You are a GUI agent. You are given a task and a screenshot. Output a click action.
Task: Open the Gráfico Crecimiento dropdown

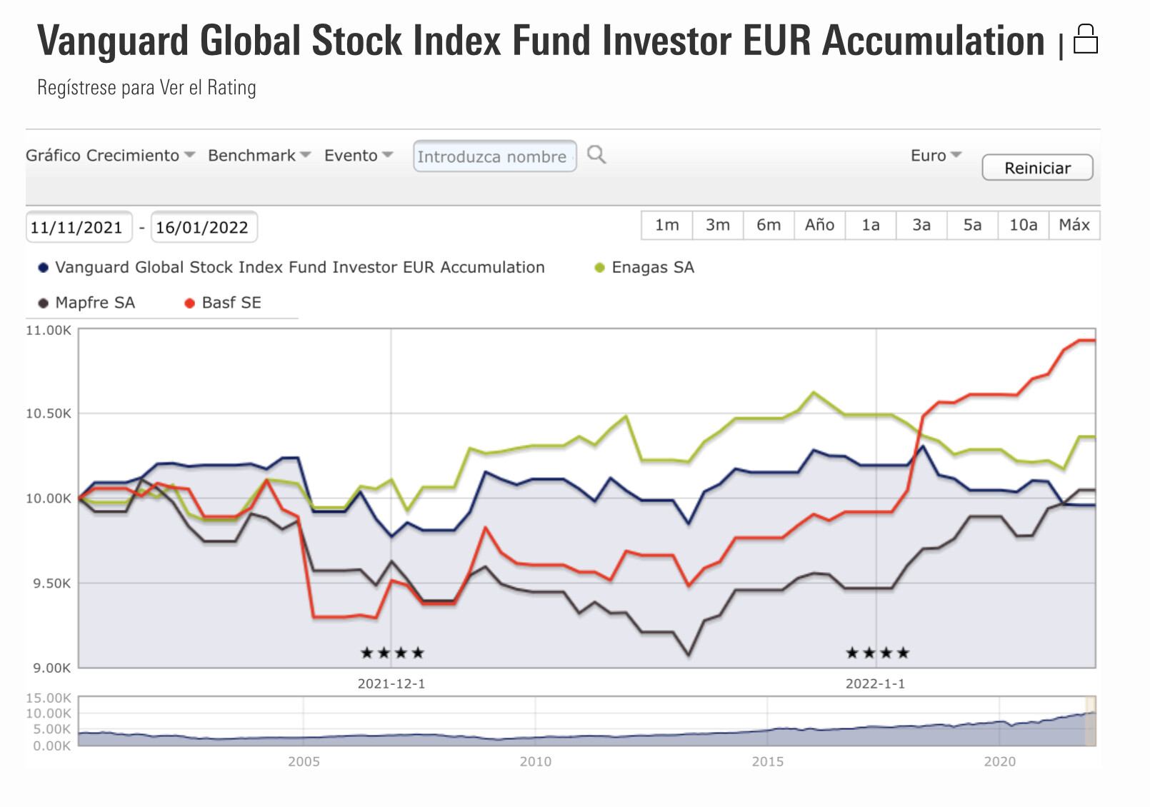pyautogui.click(x=110, y=156)
